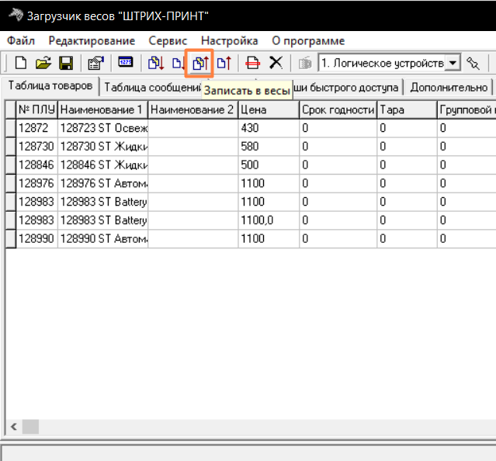Open the О программе menu
This screenshot has width=496, height=461.
308,41
